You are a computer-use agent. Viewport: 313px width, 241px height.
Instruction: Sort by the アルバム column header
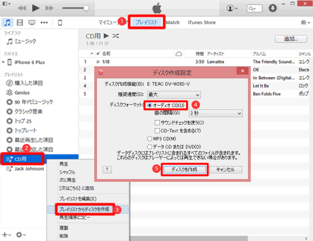tap(259, 54)
